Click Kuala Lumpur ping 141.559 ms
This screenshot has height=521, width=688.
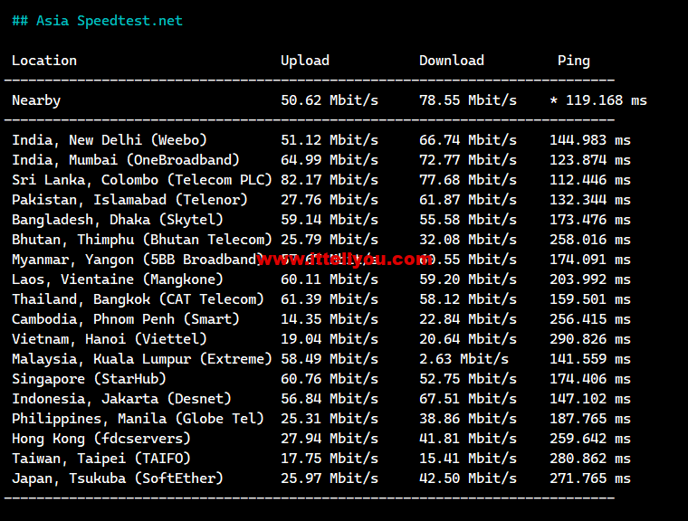pos(590,359)
